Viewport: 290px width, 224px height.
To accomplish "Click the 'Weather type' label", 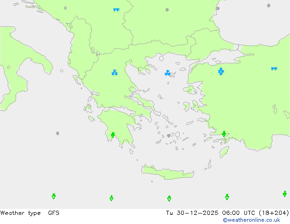I will [x=20, y=213].
